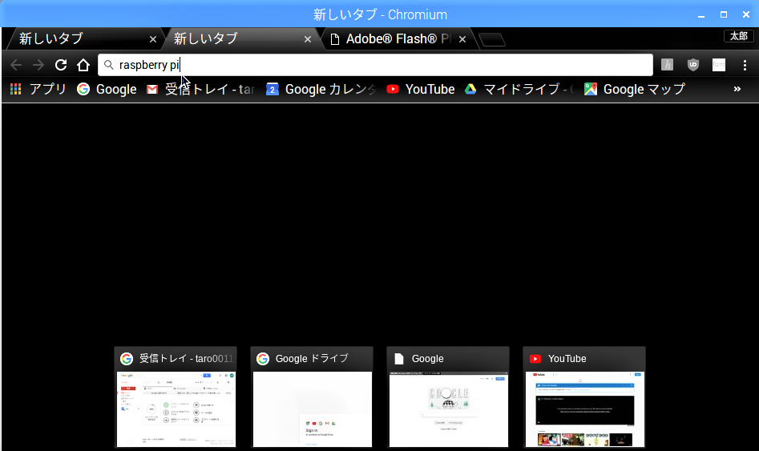Open a new tab button
759x451 pixels.
click(x=492, y=40)
